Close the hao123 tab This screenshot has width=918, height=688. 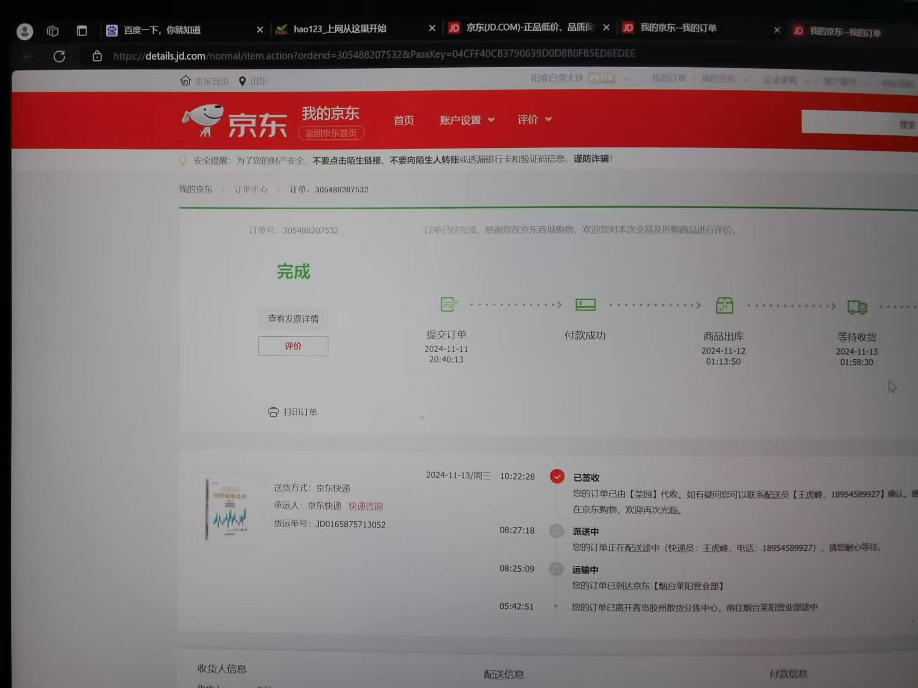point(432,28)
